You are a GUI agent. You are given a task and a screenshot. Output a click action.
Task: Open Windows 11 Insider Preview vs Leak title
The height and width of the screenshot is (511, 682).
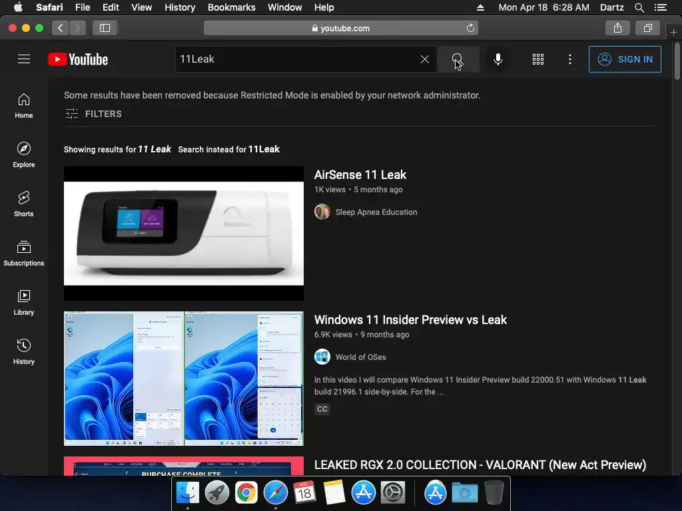pos(410,320)
